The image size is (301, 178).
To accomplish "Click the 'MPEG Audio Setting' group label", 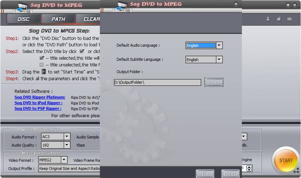I will (x=41, y=130).
